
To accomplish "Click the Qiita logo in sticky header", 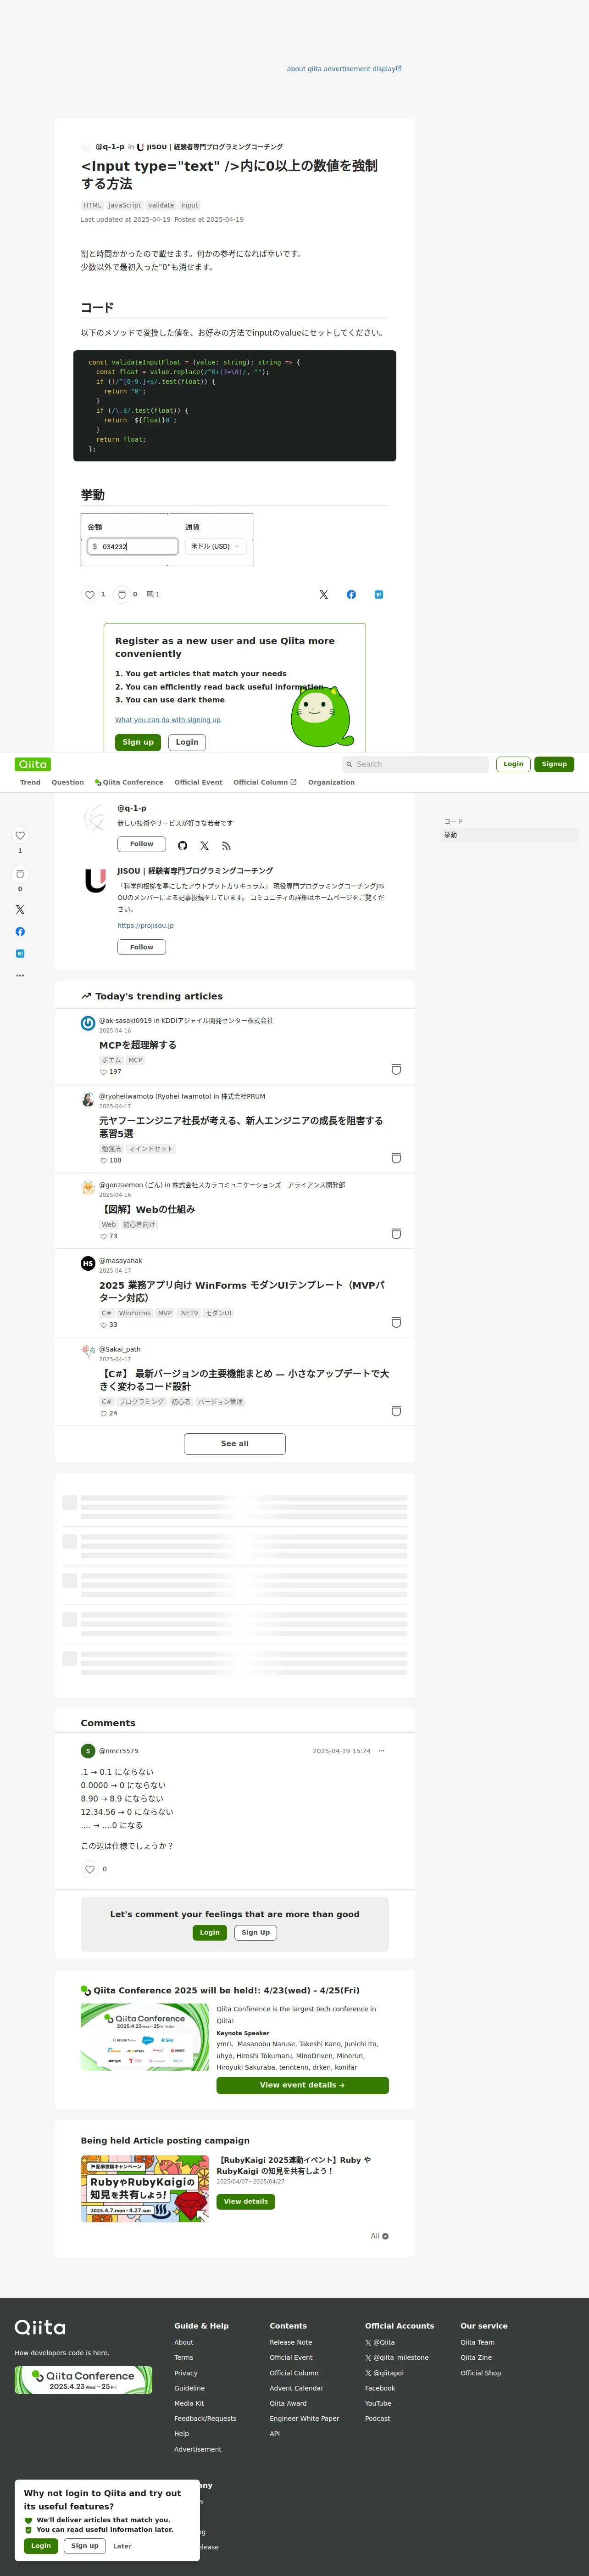I will click(33, 764).
